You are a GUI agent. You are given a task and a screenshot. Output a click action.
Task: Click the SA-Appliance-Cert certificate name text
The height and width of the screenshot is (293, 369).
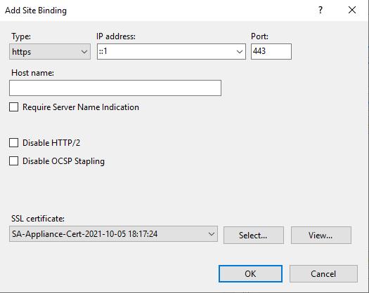(85, 234)
